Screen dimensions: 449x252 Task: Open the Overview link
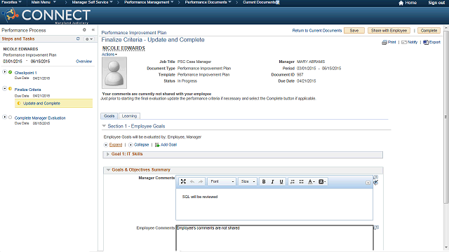click(84, 61)
